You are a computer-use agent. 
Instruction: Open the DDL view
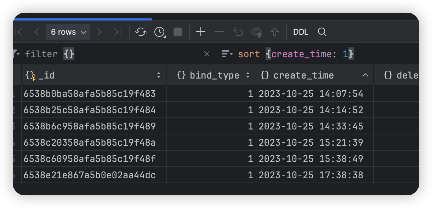tap(301, 32)
